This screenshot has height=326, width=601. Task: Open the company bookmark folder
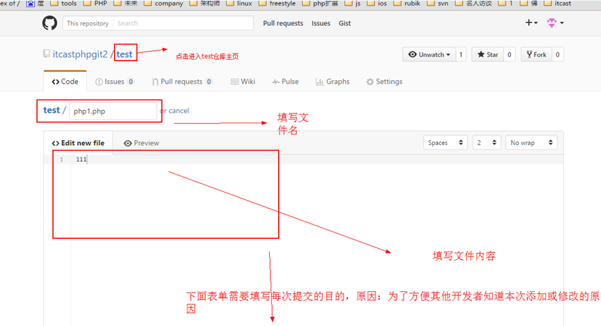(164, 3)
